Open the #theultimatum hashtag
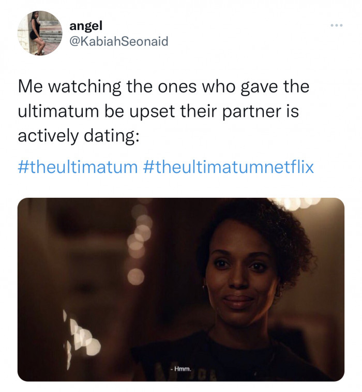The width and height of the screenshot is (362, 392). tap(78, 167)
